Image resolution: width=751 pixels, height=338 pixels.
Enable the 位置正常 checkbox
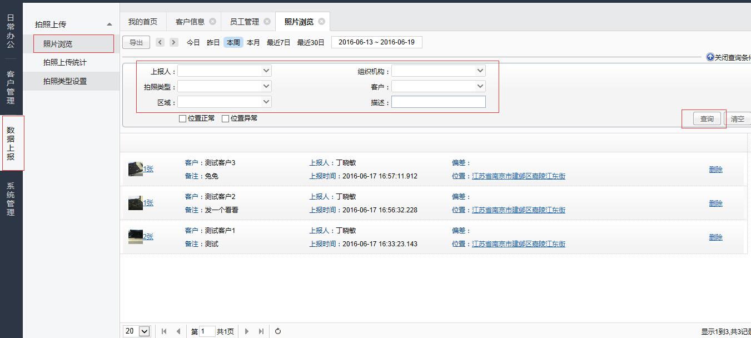click(x=182, y=118)
